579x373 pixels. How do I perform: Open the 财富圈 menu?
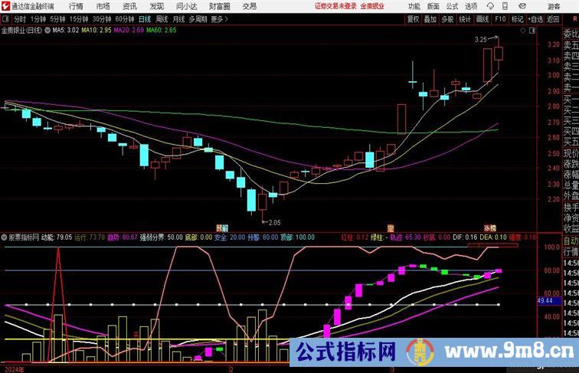click(x=219, y=6)
